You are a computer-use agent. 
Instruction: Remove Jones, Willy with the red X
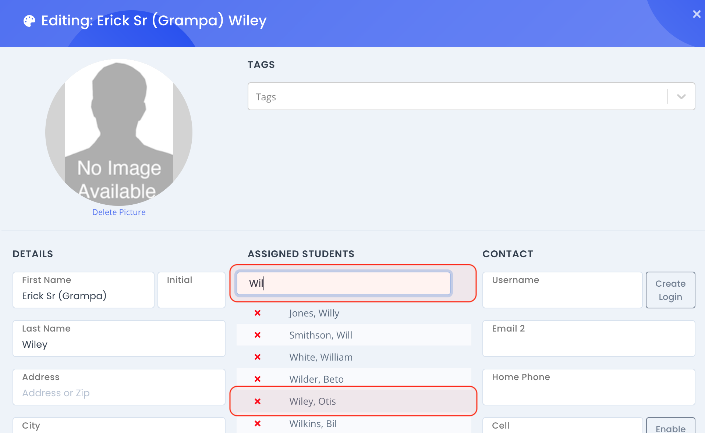pyautogui.click(x=258, y=313)
